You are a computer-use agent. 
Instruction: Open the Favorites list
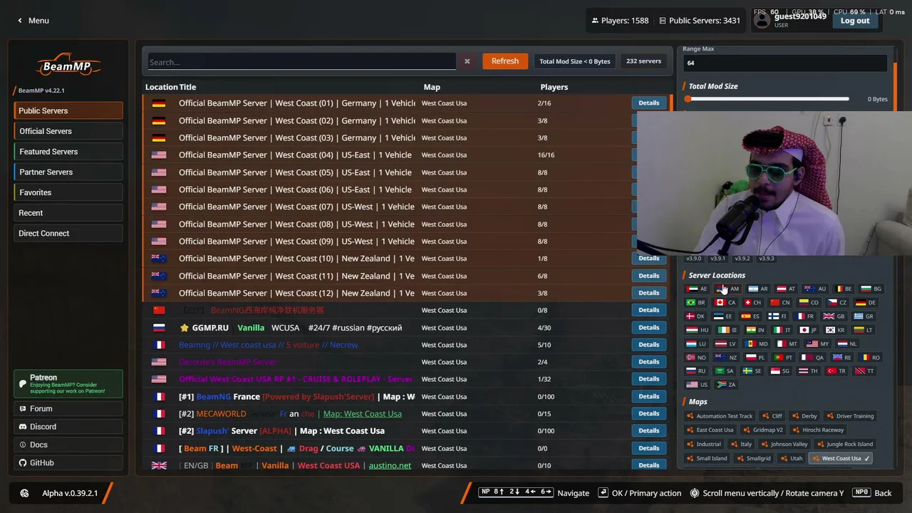click(68, 192)
